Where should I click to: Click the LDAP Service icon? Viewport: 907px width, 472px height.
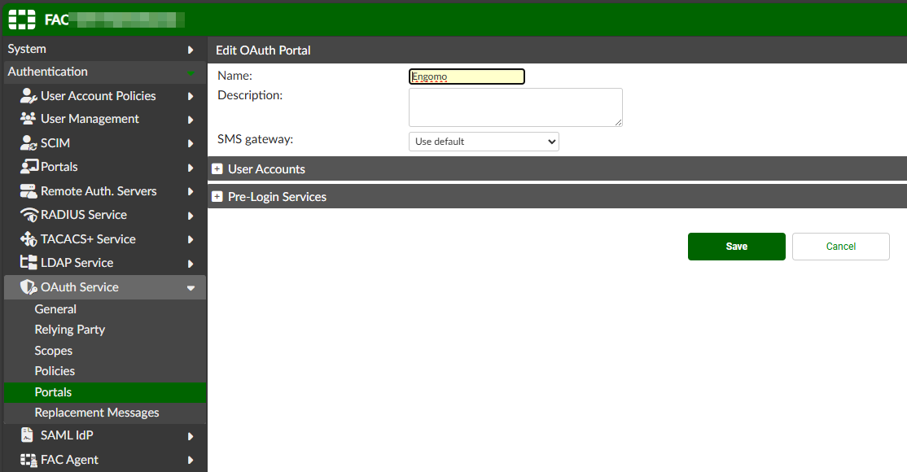click(28, 263)
